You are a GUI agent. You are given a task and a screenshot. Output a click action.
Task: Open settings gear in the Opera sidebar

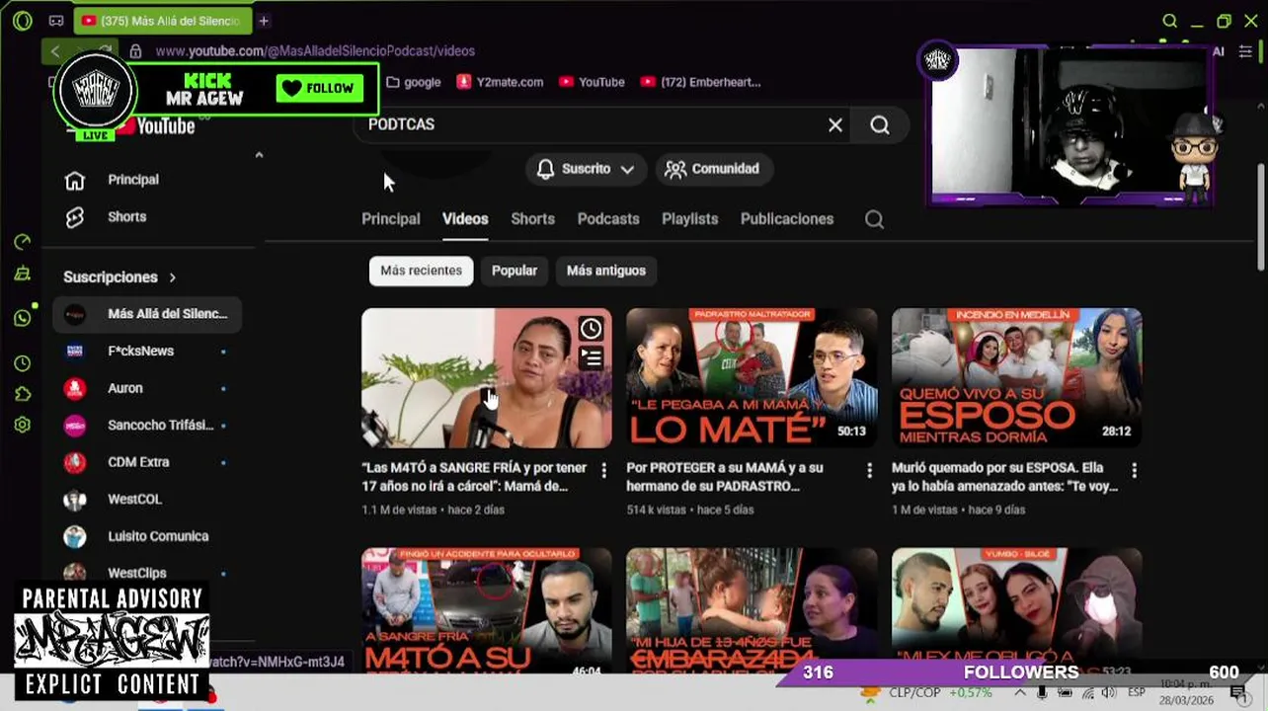[x=23, y=426]
